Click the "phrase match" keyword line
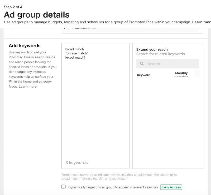This screenshot has height=195, width=211. coord(76,53)
